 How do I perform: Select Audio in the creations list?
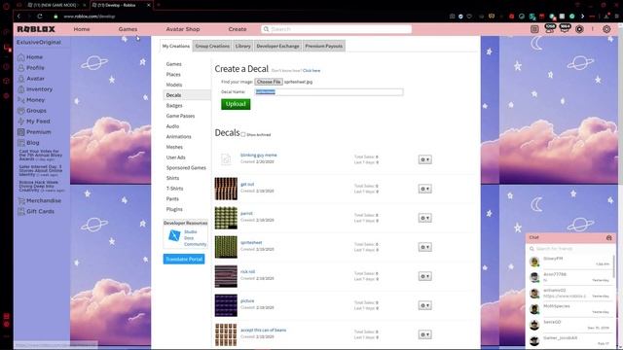pyautogui.click(x=172, y=126)
